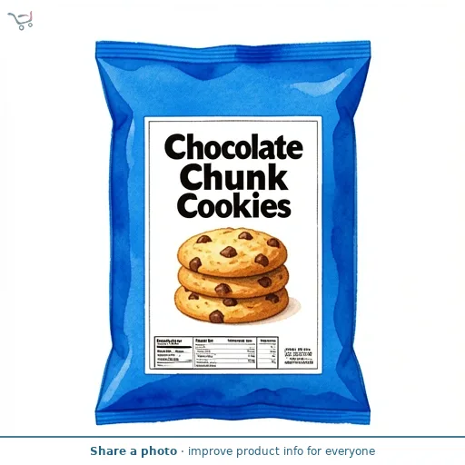The height and width of the screenshot is (465, 465).
Task: Click the middle nutrition table panel
Action: tap(225, 352)
